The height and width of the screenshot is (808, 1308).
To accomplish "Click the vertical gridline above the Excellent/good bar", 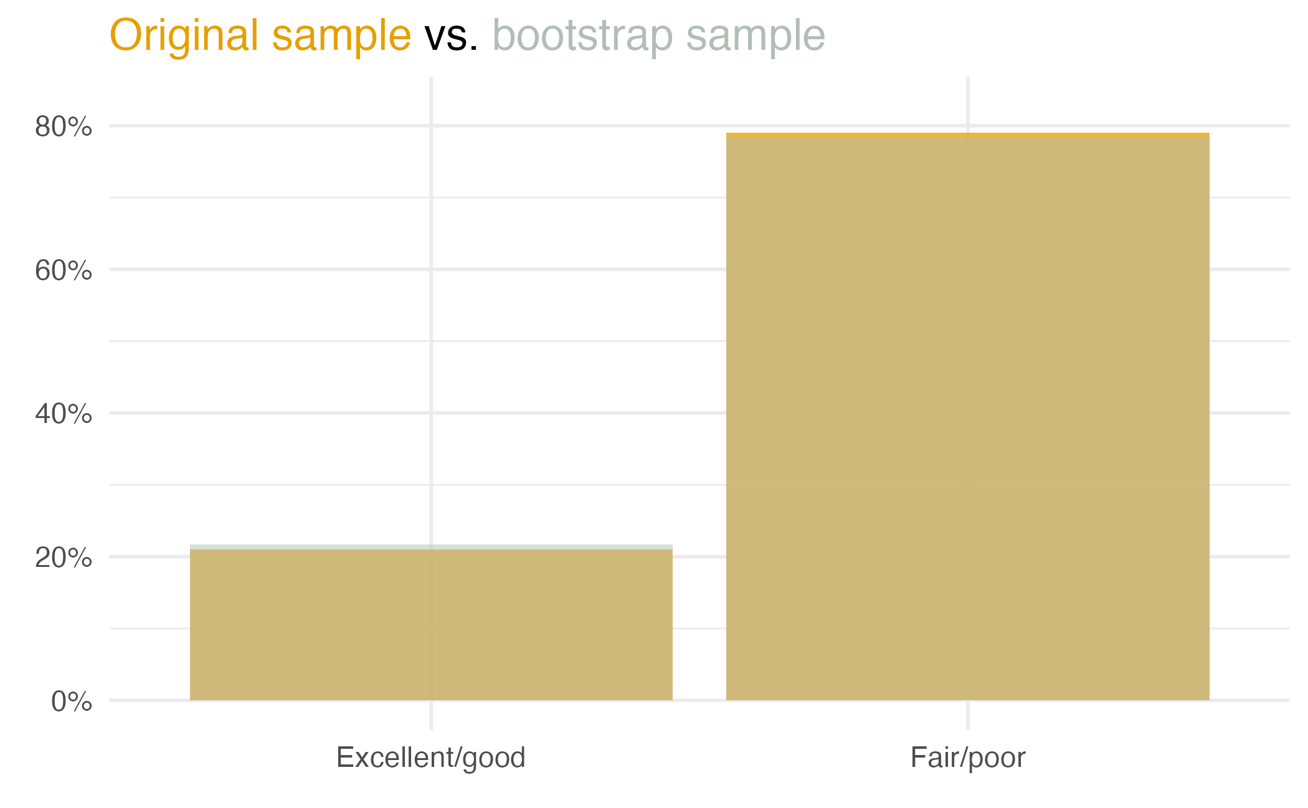I will 431,311.
